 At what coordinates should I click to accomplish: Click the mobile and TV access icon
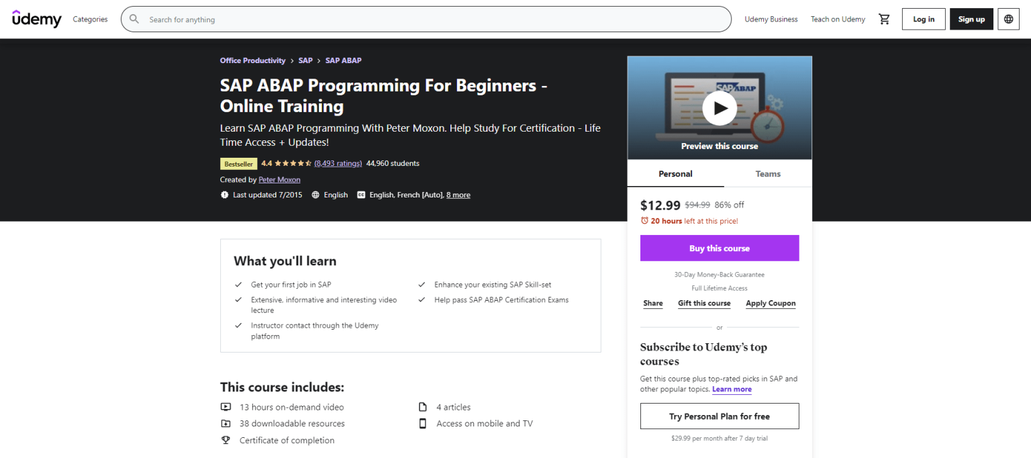pos(423,423)
